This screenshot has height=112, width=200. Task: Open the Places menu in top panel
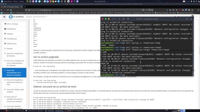[16, 1]
